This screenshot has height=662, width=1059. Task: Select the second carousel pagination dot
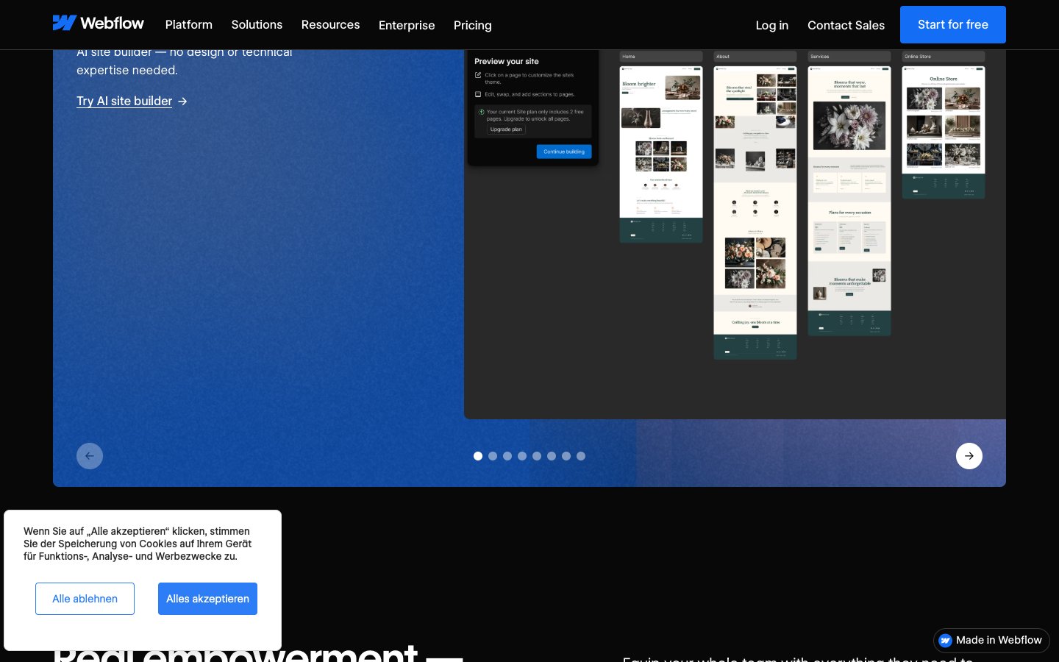493,456
